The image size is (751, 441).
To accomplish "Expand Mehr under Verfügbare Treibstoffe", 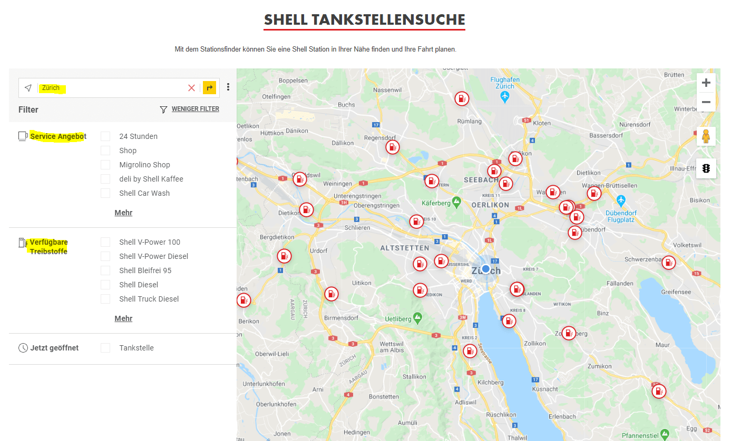I will (x=123, y=318).
